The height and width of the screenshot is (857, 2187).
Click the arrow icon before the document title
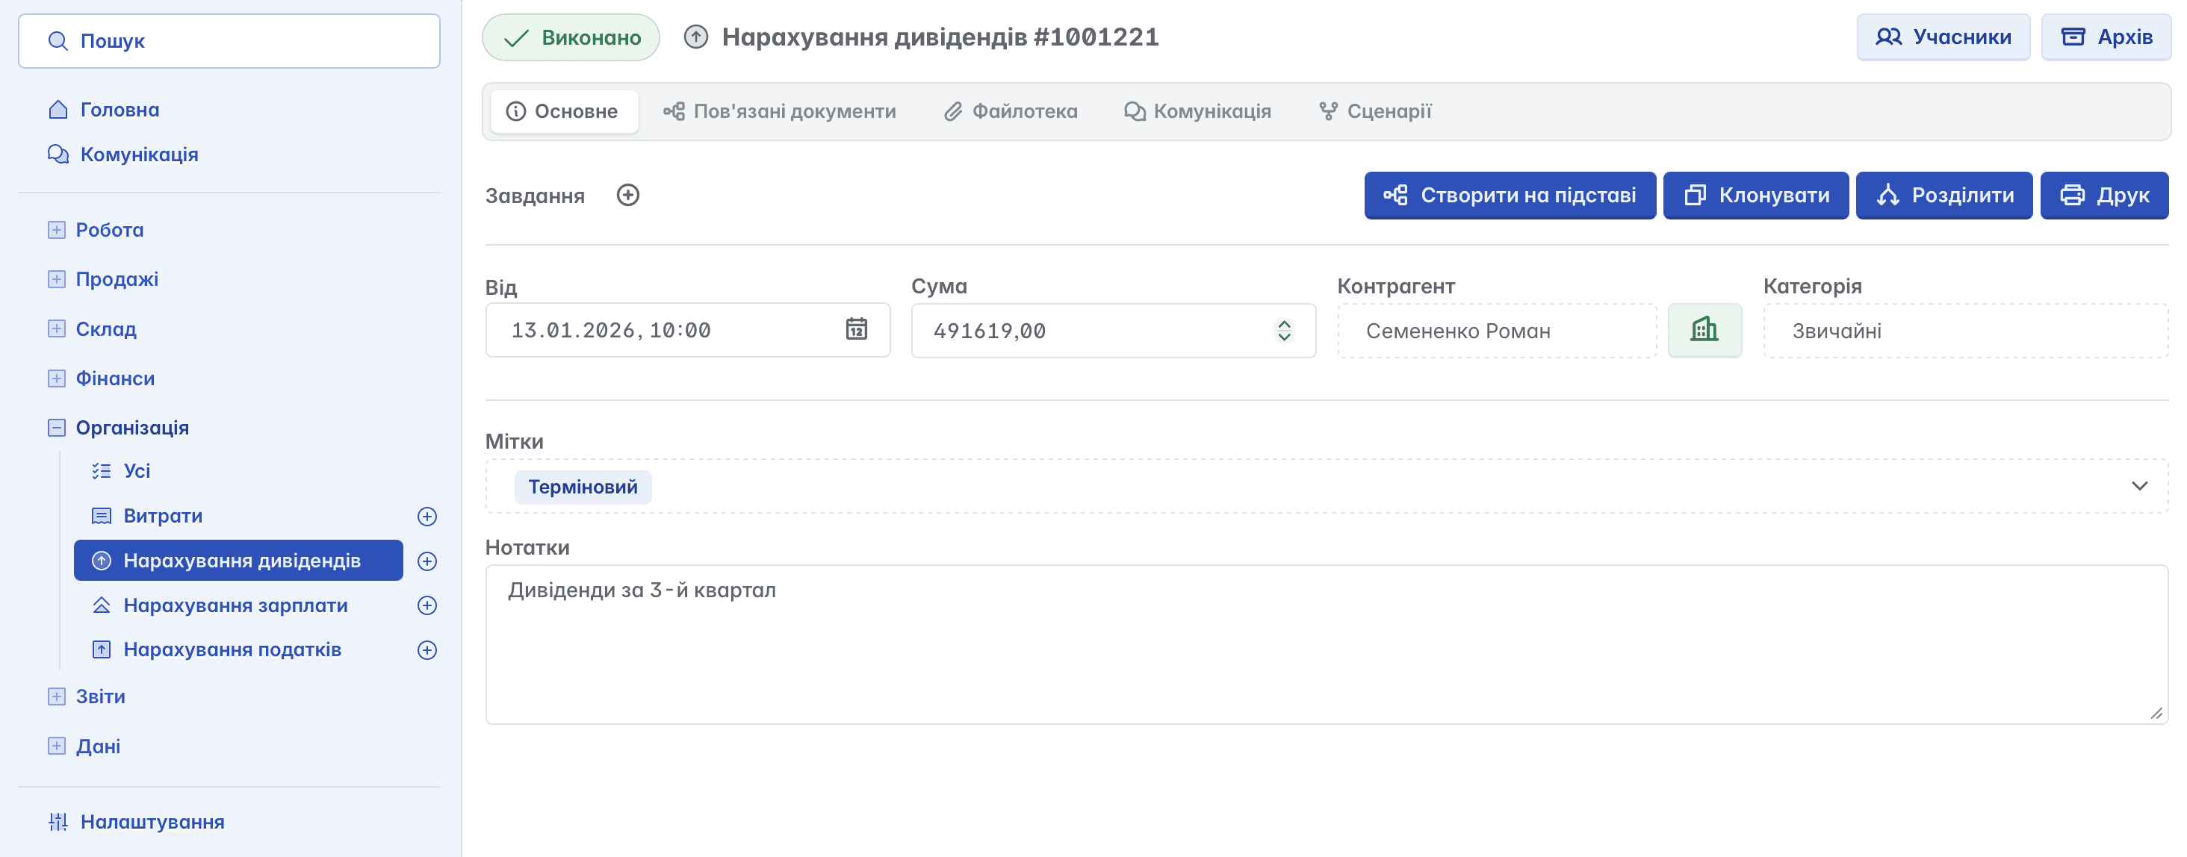695,37
